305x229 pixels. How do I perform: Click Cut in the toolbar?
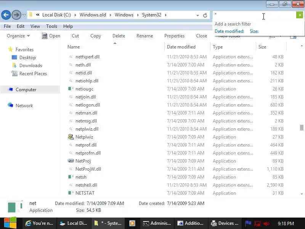point(75,36)
